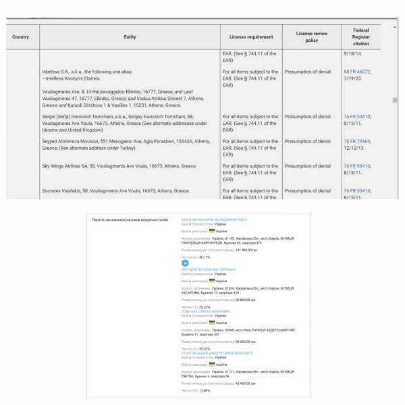This screenshot has width=405, height=405.
Task: Click the Socrates Vasilakis entity text
Action: 115,191
